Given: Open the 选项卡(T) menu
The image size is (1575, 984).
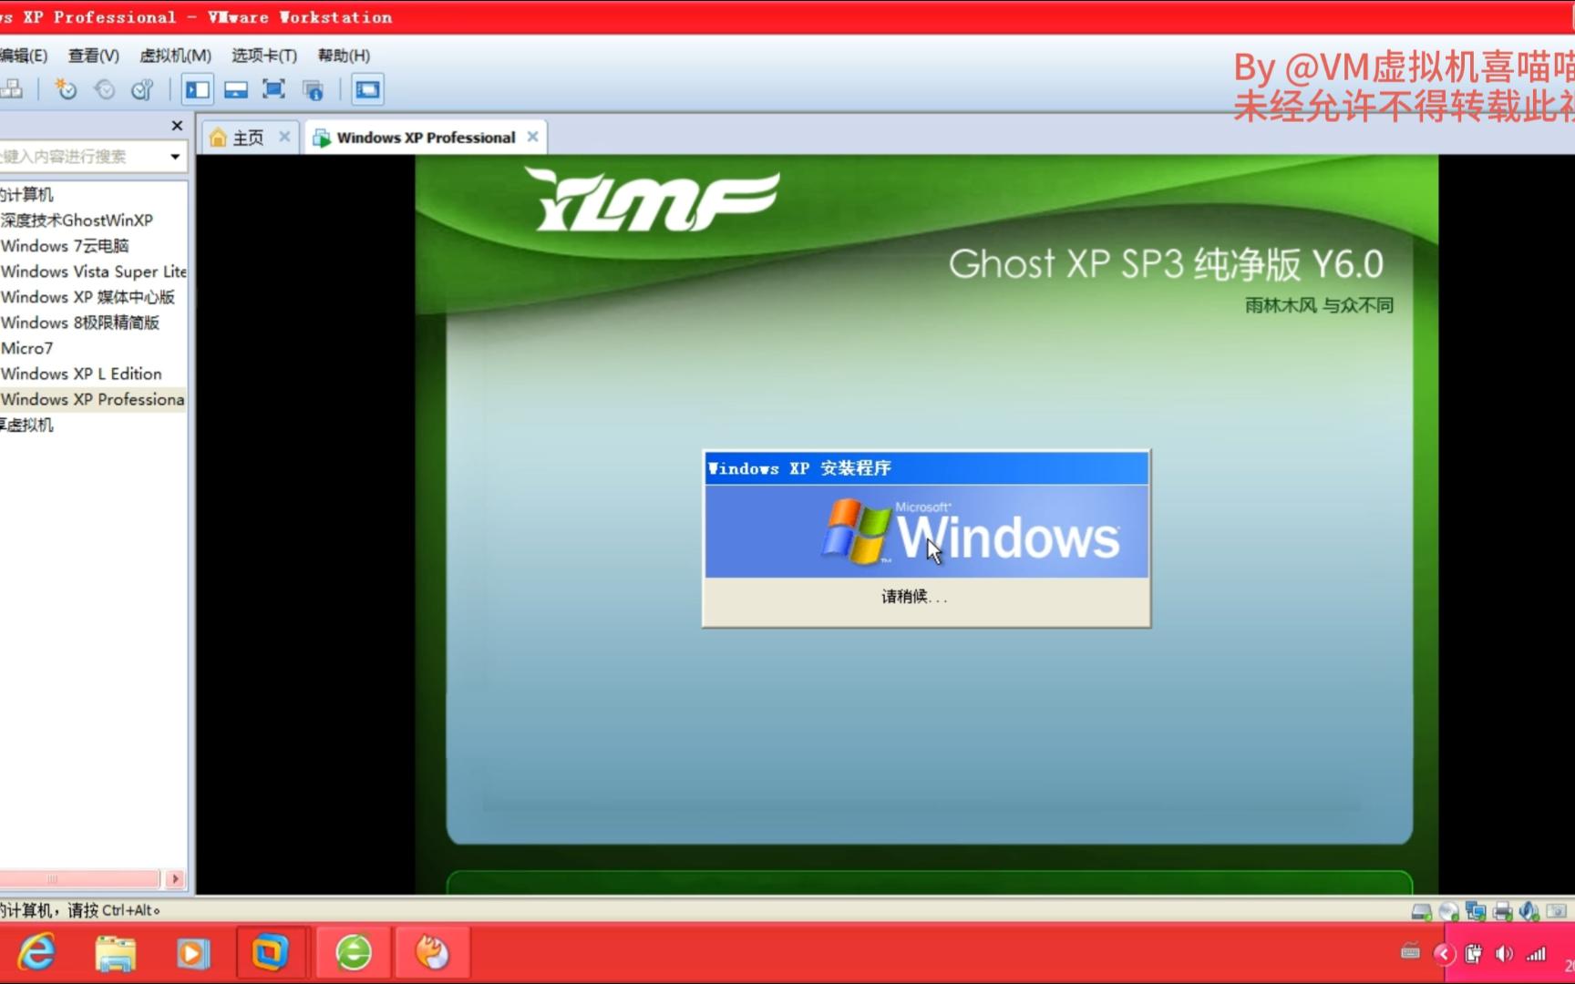Looking at the screenshot, I should [x=264, y=56].
